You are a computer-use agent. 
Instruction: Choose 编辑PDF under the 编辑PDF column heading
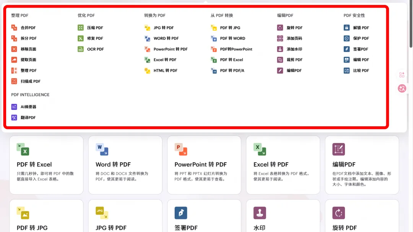coord(289,71)
